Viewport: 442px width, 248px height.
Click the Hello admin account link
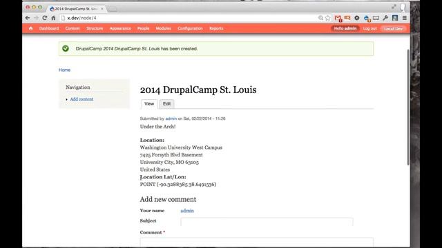point(345,28)
